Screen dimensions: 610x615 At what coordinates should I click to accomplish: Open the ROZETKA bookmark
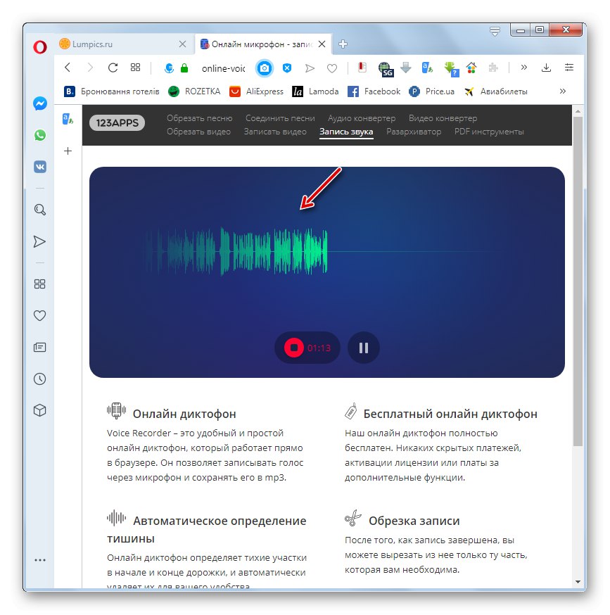193,91
